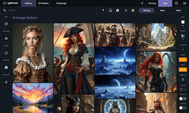This screenshot has width=189, height=113.
Task: Switch to the 3D Models tab
Action: (x=43, y=3)
